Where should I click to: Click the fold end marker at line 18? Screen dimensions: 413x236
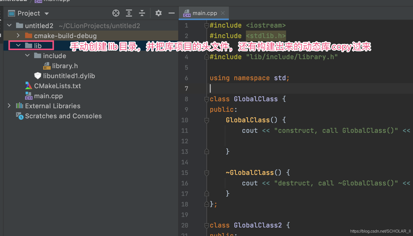click(207, 204)
